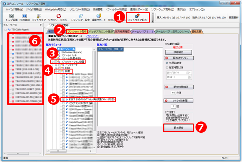Uncheck ESET ENDPOINT V6 (再)設置 checkbox

coord(63,100)
